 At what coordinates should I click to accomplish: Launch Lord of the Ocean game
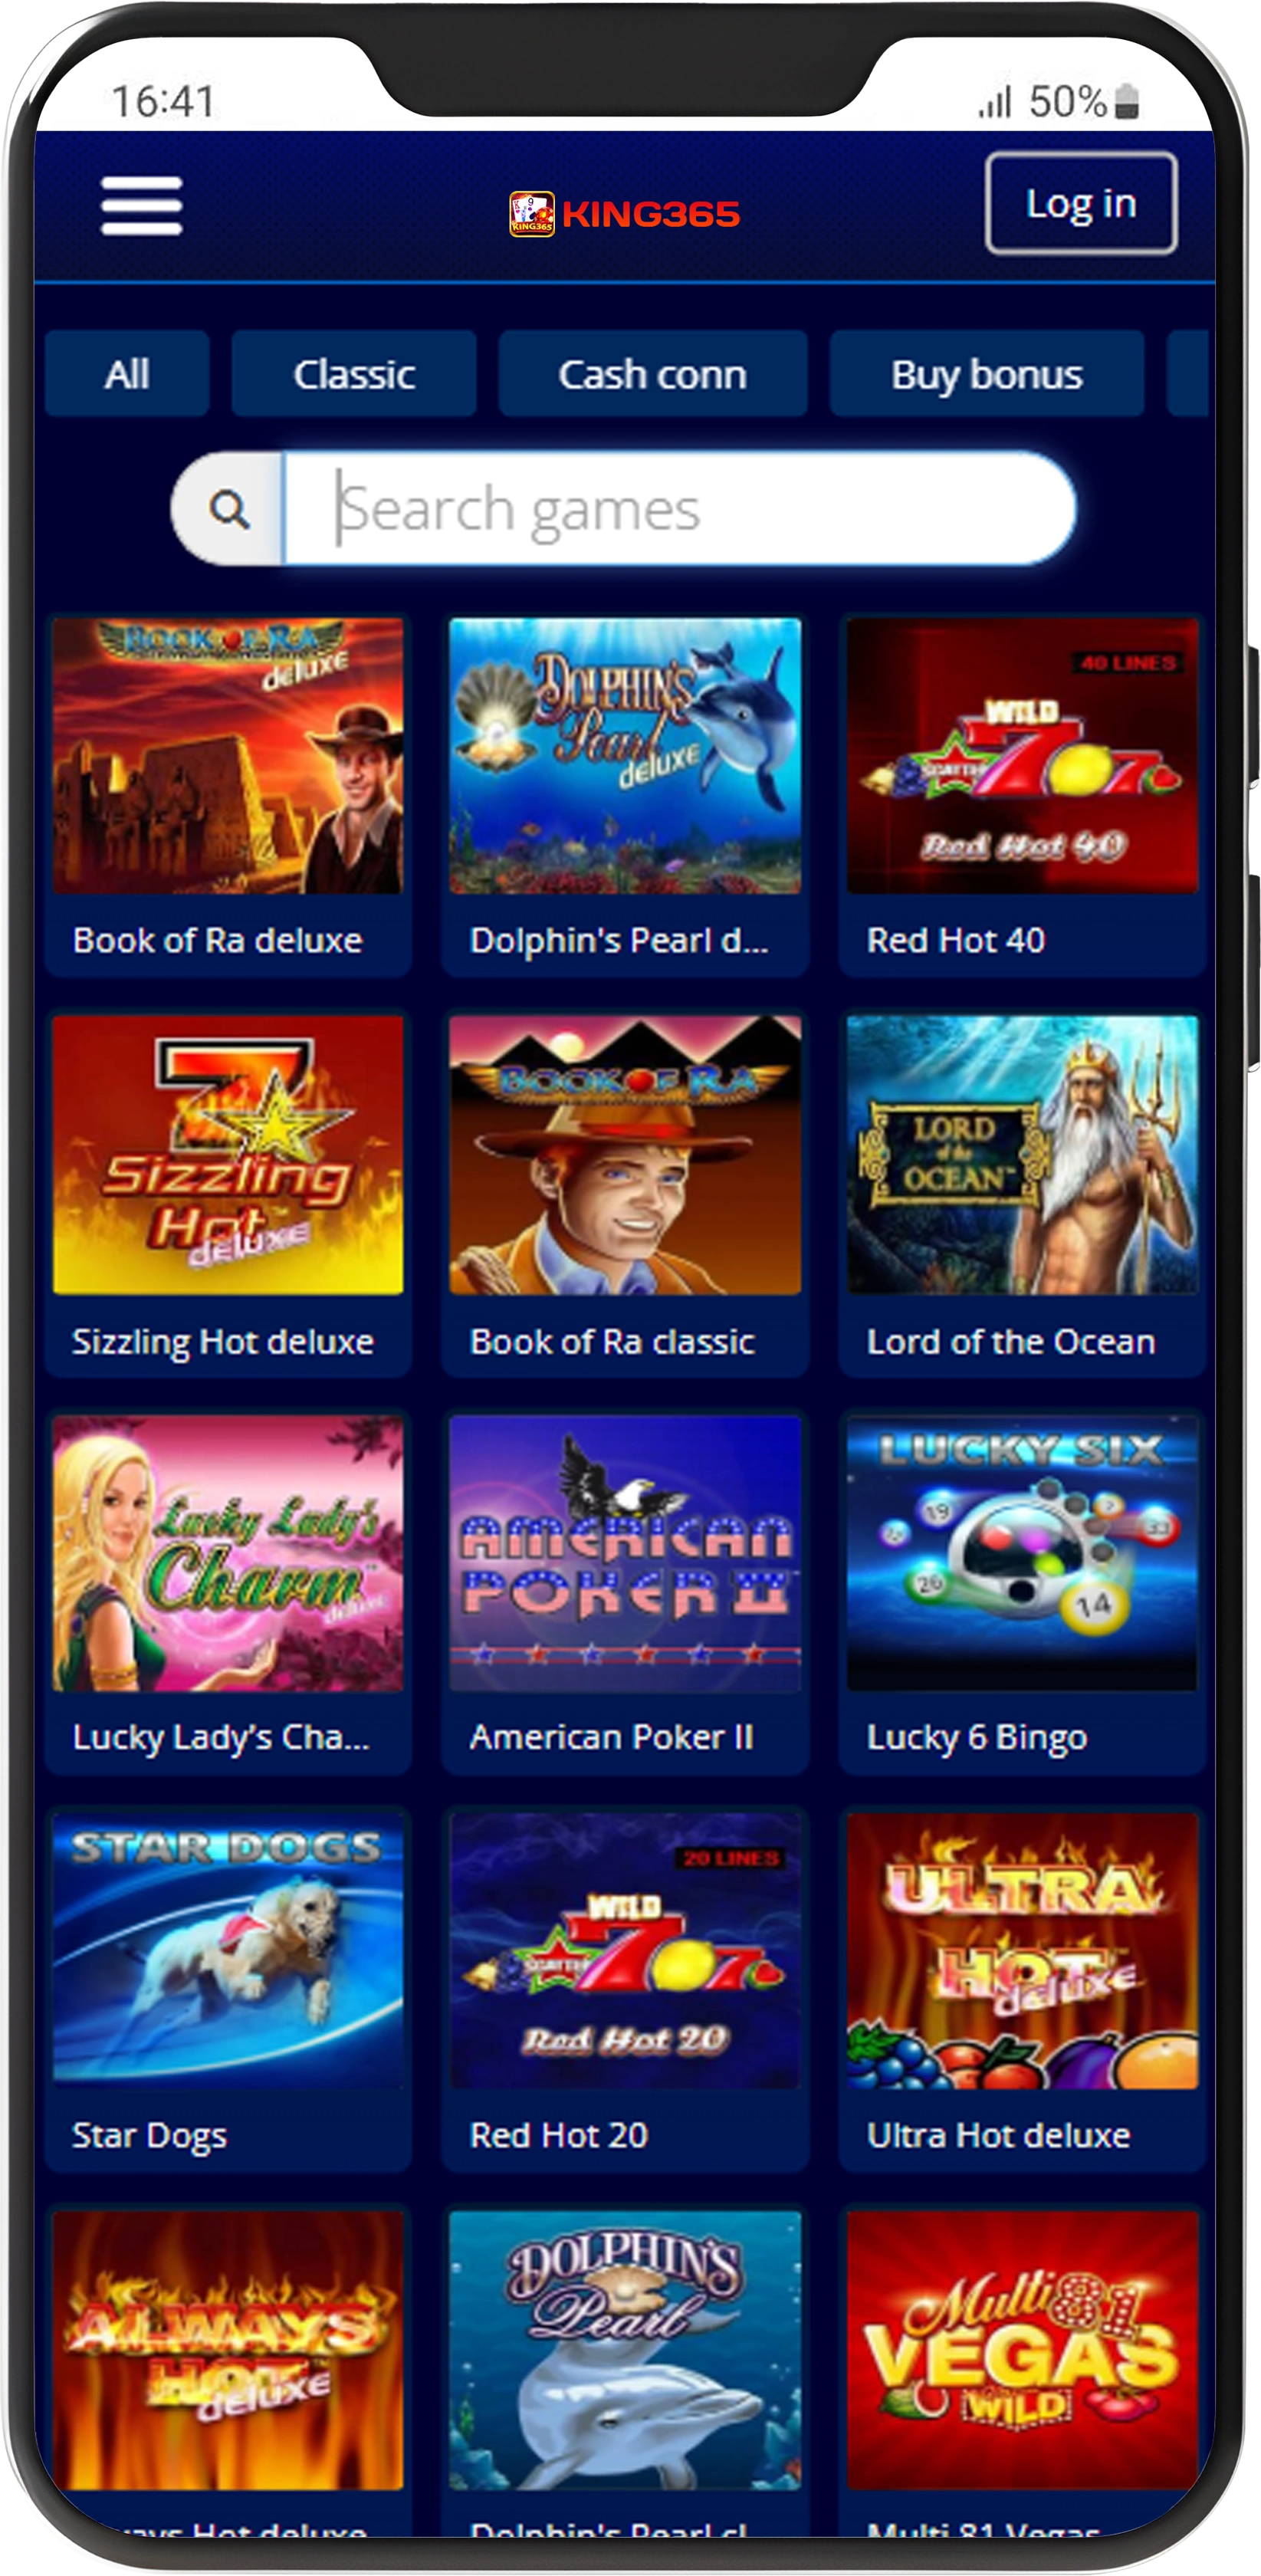[1022, 1194]
